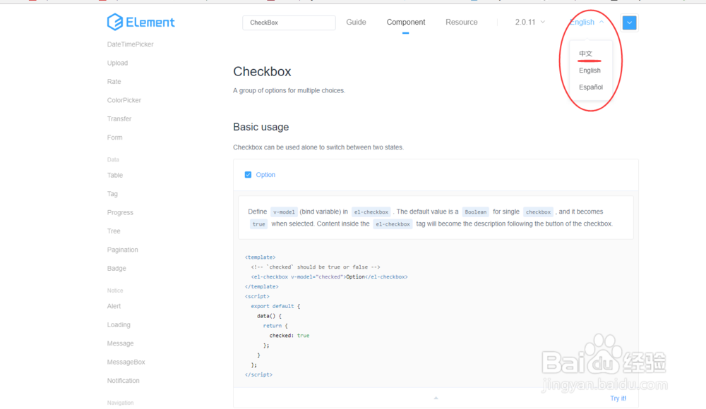Go to Badge in sidebar
The image size is (706, 409).
coord(116,268)
